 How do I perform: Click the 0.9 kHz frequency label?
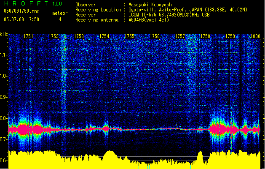pos(4,97)
